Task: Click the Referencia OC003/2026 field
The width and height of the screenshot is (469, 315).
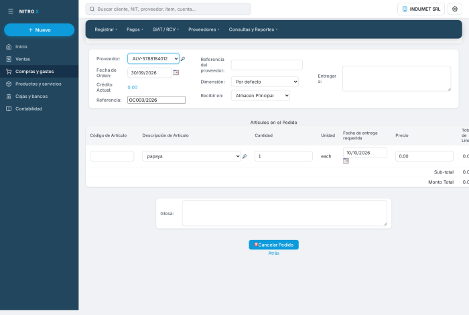Action: point(156,100)
